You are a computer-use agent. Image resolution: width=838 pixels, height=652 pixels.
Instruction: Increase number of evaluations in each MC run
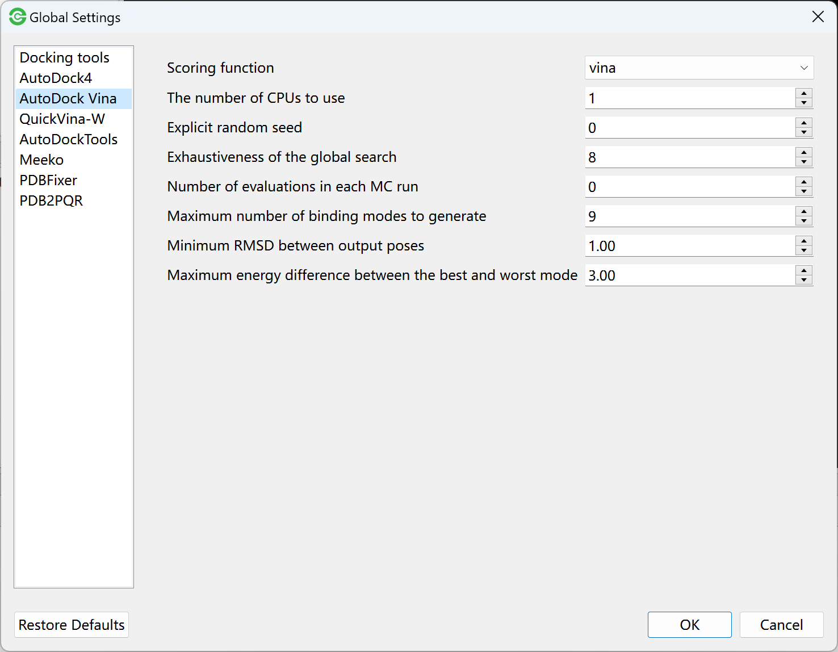pos(804,182)
